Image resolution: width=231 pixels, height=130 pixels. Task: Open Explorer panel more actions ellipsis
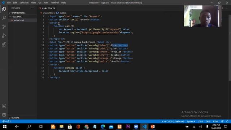pyautogui.click(x=32, y=8)
